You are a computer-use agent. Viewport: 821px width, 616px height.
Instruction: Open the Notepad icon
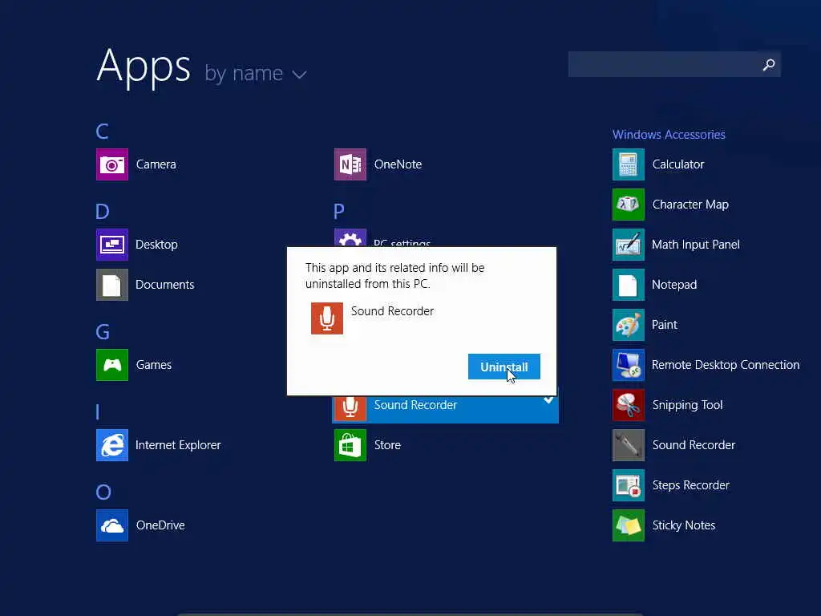click(629, 285)
